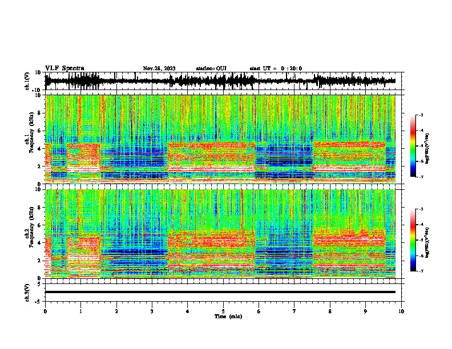Click the black ch.3 voltage trace line
This screenshot has height=349, width=452.
point(220,292)
